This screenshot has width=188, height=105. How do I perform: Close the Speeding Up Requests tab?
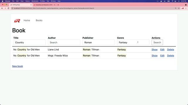point(54,5)
